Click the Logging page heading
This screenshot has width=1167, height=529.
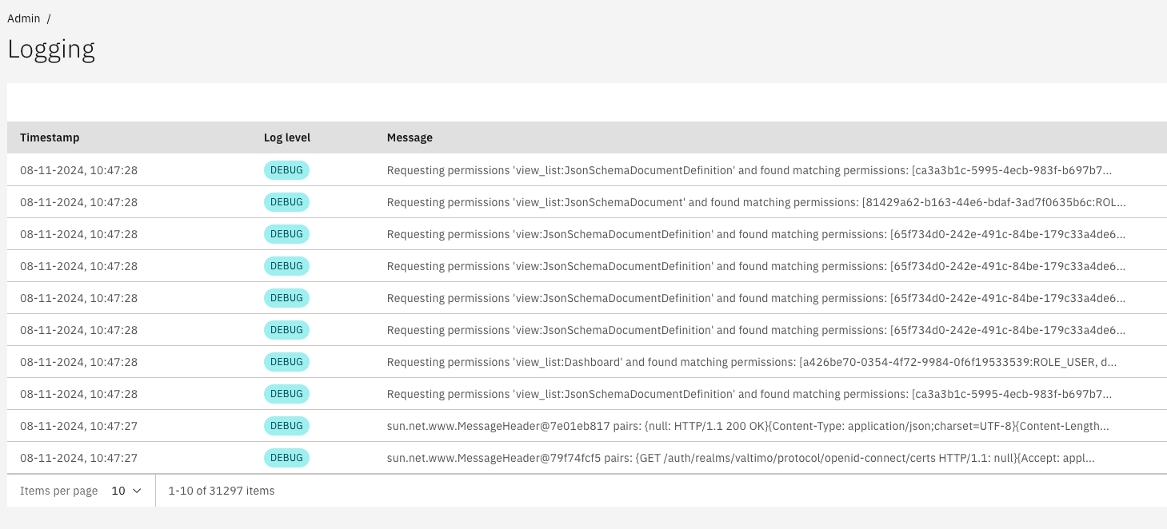(51, 49)
